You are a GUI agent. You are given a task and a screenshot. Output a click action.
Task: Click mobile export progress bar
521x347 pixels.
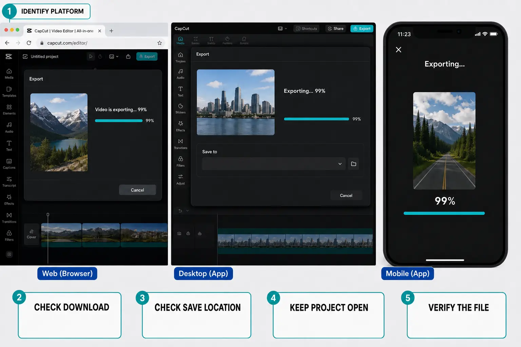click(444, 213)
